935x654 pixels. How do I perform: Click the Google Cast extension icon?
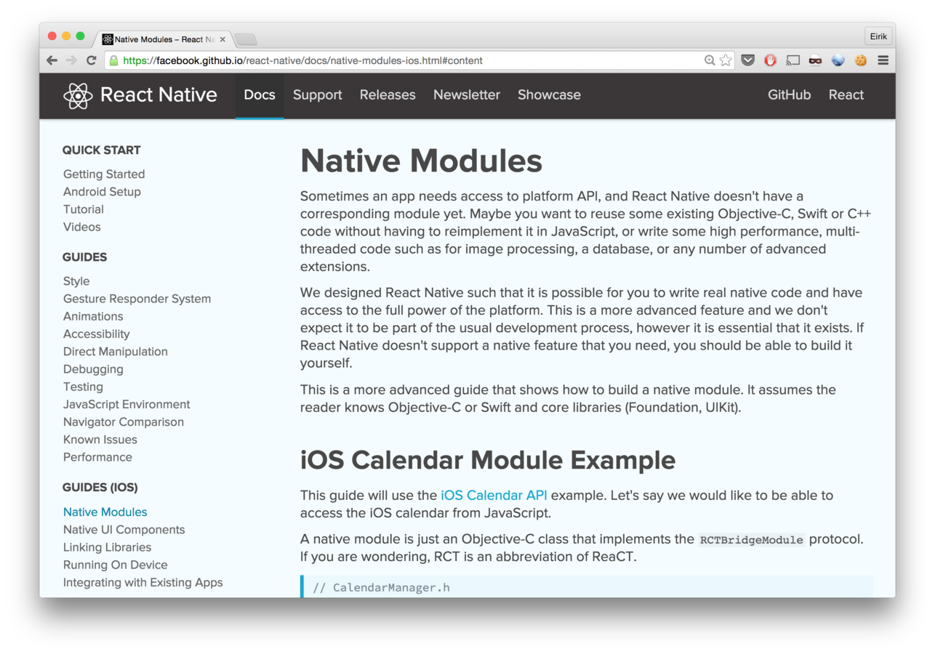tap(793, 60)
